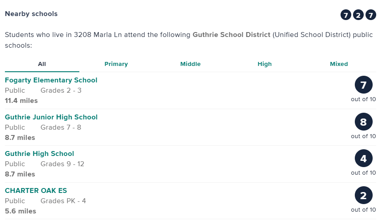Viewport: 382px width, 221px height.
Task: Switch to the Middle schools tab
Action: [190, 64]
